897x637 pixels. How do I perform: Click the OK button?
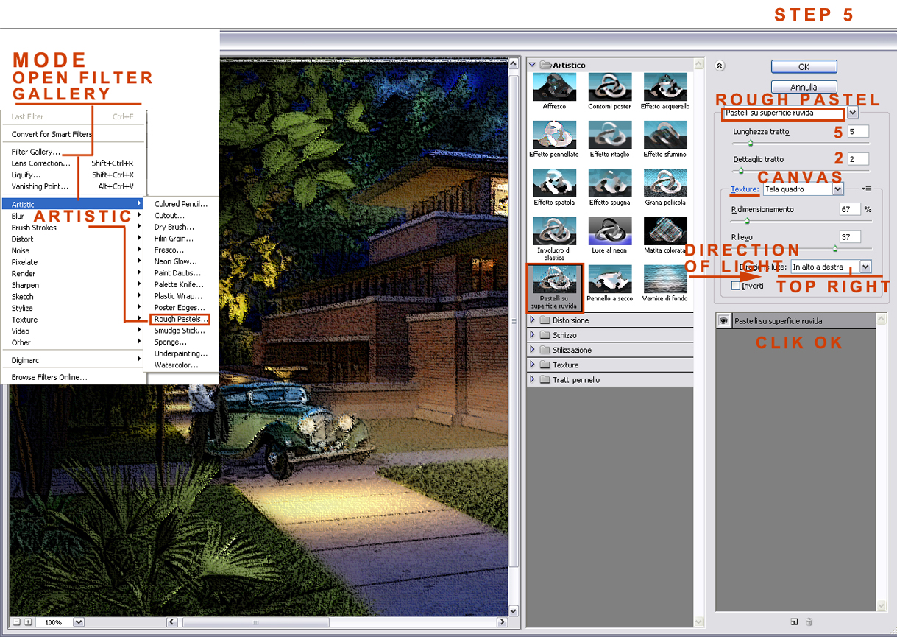(804, 66)
